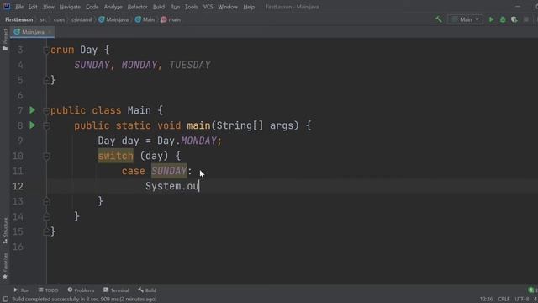Open the File menu
The width and height of the screenshot is (538, 303).
(x=19, y=7)
